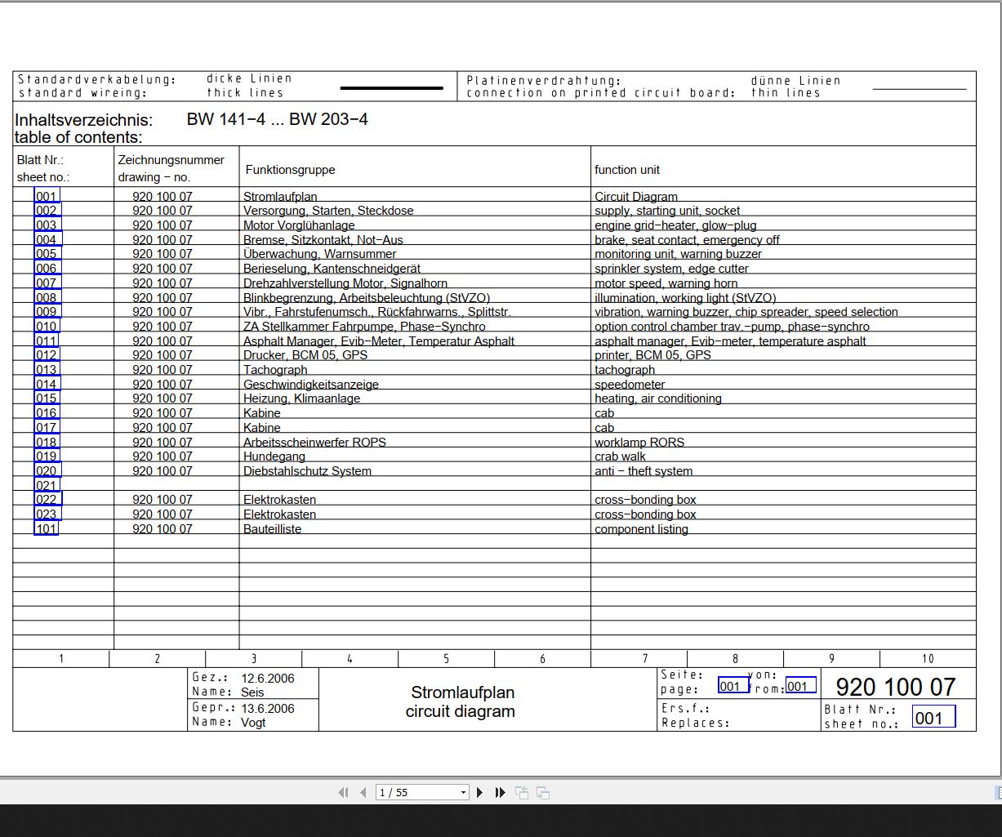Click the 'Funktionsgruppe' column header

[x=290, y=170]
